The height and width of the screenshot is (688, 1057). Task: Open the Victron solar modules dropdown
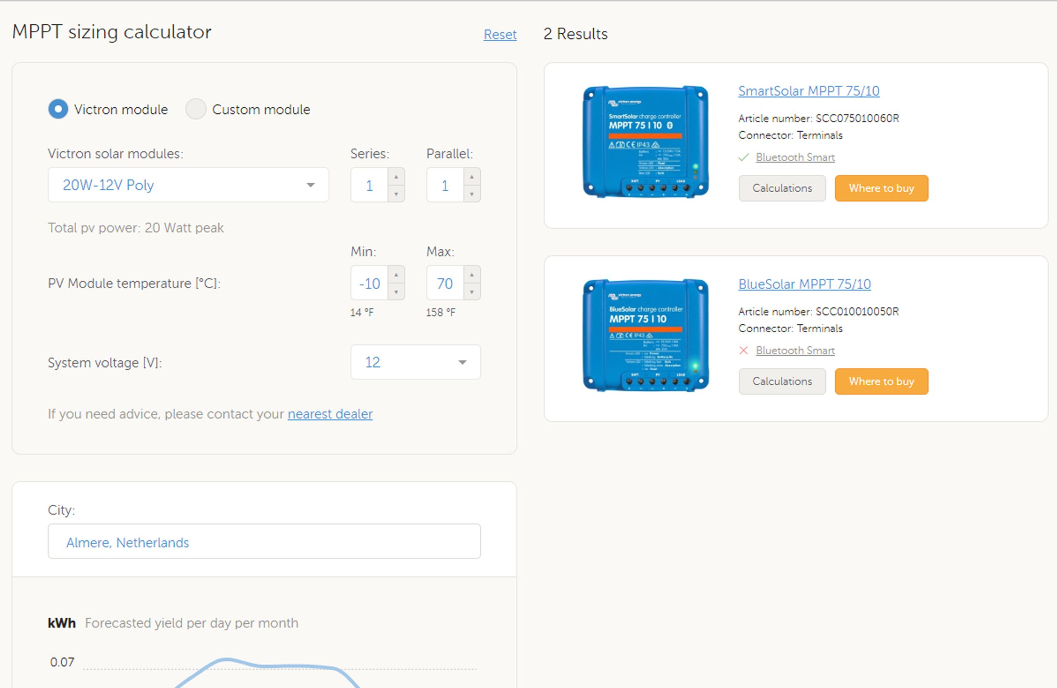pos(188,184)
